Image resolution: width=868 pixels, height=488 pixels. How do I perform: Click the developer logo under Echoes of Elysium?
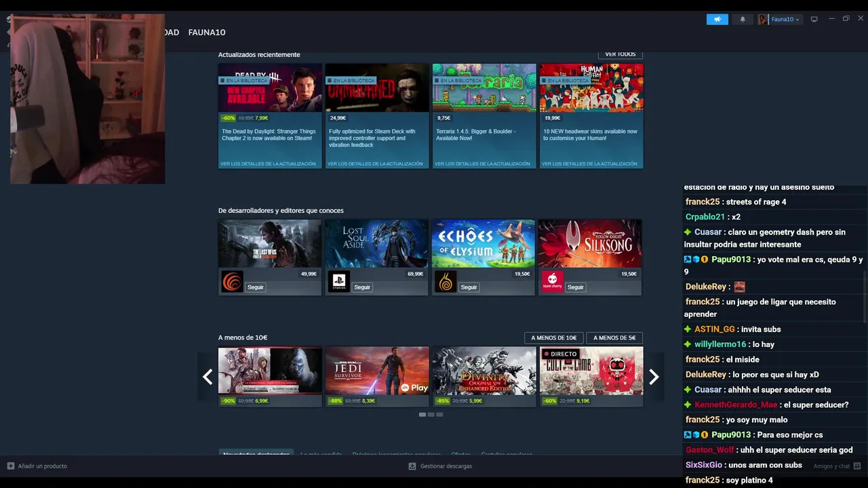click(x=446, y=281)
